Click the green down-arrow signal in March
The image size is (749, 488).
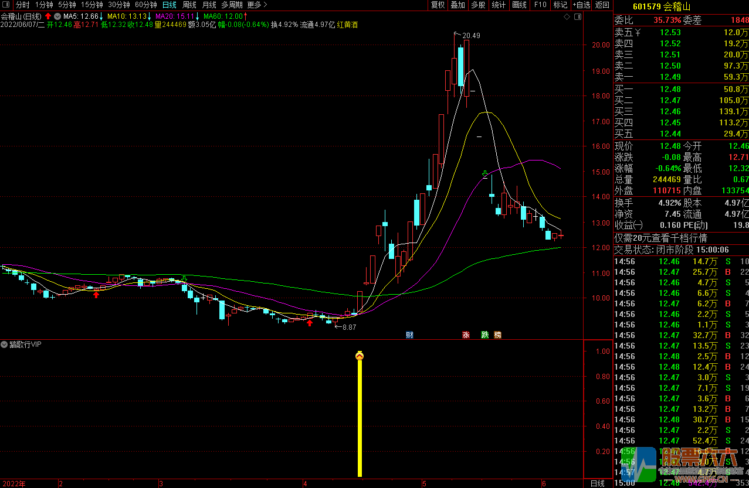(x=184, y=279)
